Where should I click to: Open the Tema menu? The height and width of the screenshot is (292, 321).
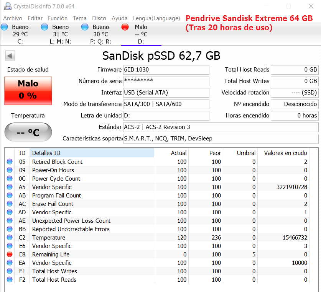pyautogui.click(x=80, y=18)
